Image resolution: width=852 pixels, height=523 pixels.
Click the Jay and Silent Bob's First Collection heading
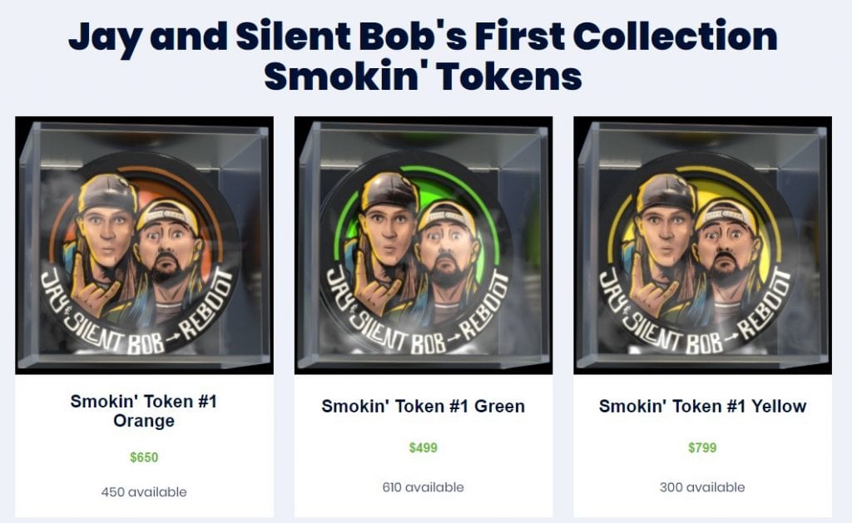click(424, 36)
